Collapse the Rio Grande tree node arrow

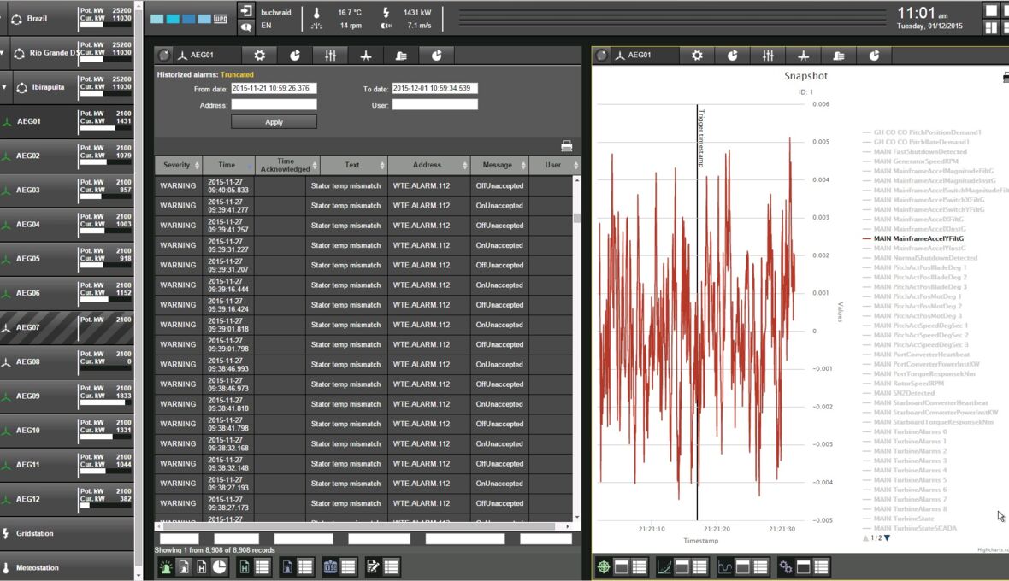coord(3,53)
